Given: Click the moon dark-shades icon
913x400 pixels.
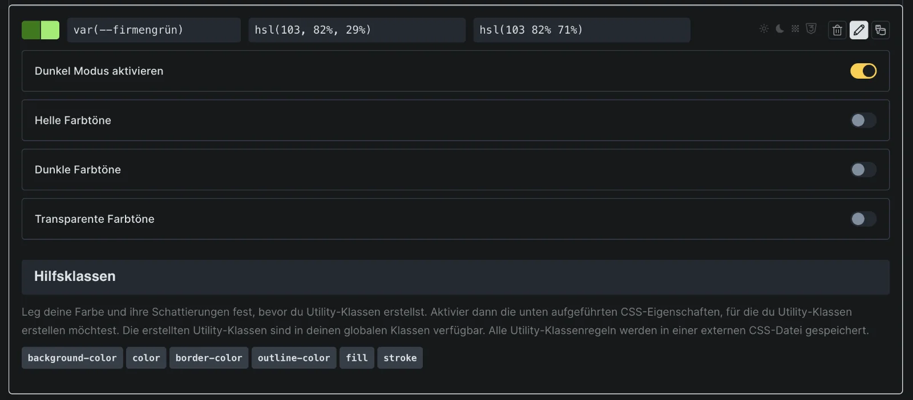Looking at the screenshot, I should pyautogui.click(x=779, y=29).
